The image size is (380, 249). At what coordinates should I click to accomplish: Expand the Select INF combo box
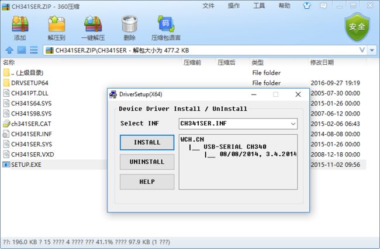tap(293, 124)
